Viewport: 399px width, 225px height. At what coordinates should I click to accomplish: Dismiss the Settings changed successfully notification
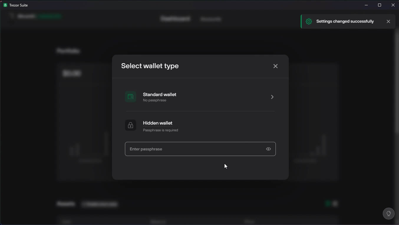(388, 21)
